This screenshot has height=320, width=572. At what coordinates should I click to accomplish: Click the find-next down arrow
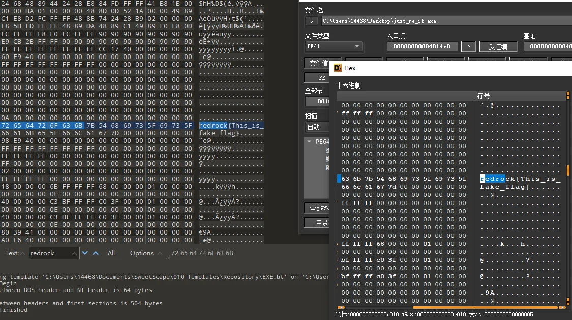click(x=85, y=253)
